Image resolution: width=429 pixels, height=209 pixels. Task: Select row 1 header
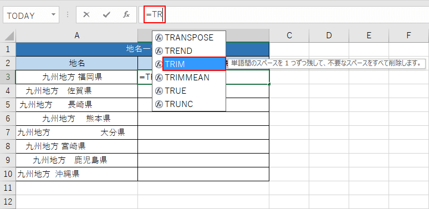[x=8, y=49]
